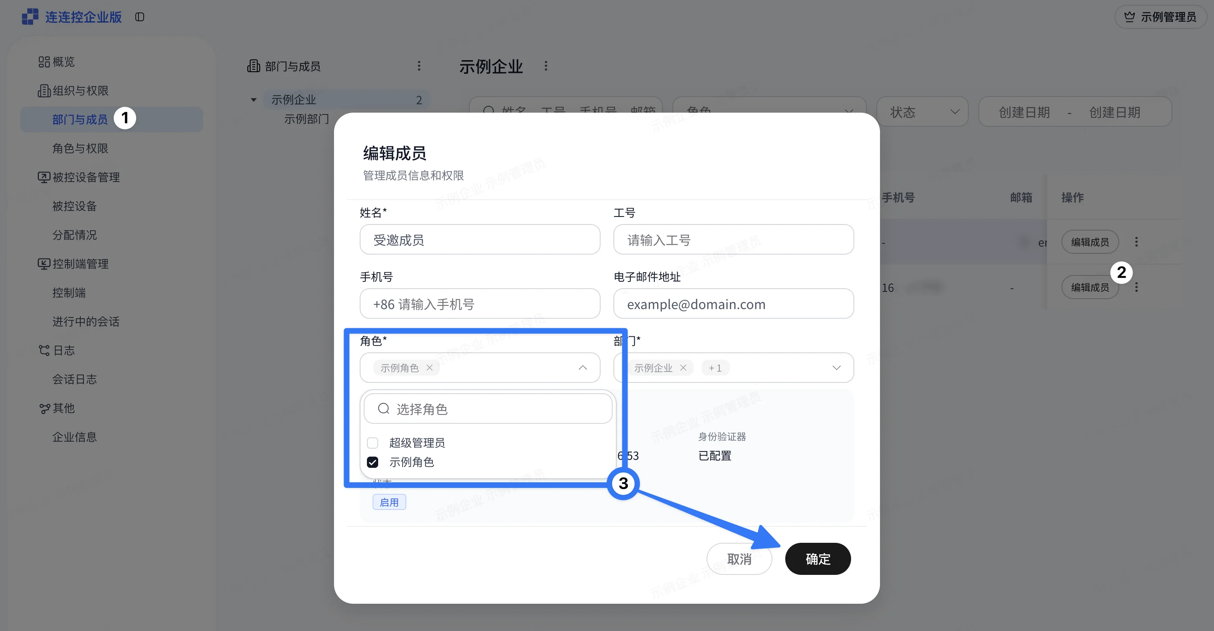Toggle the sidebar collapse icon

[x=139, y=17]
